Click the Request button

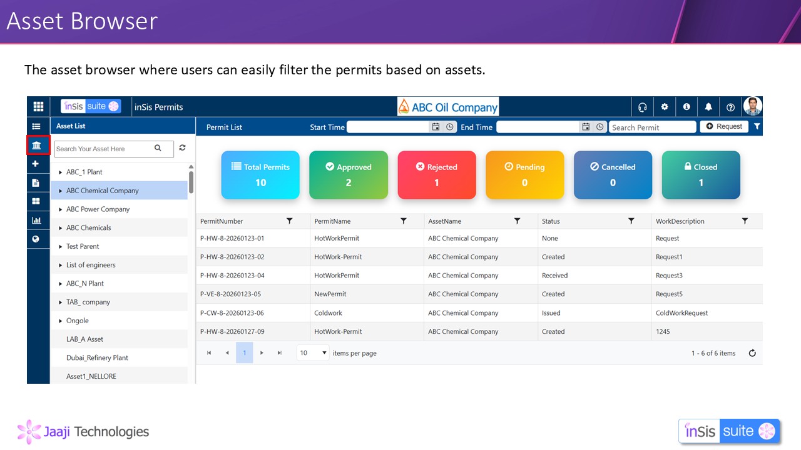[x=724, y=126]
